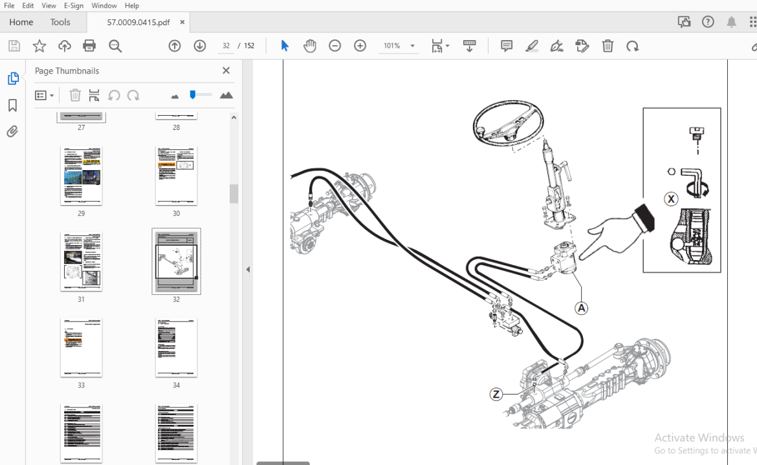
Task: Close the Page Thumbnails panel
Action: 226,70
